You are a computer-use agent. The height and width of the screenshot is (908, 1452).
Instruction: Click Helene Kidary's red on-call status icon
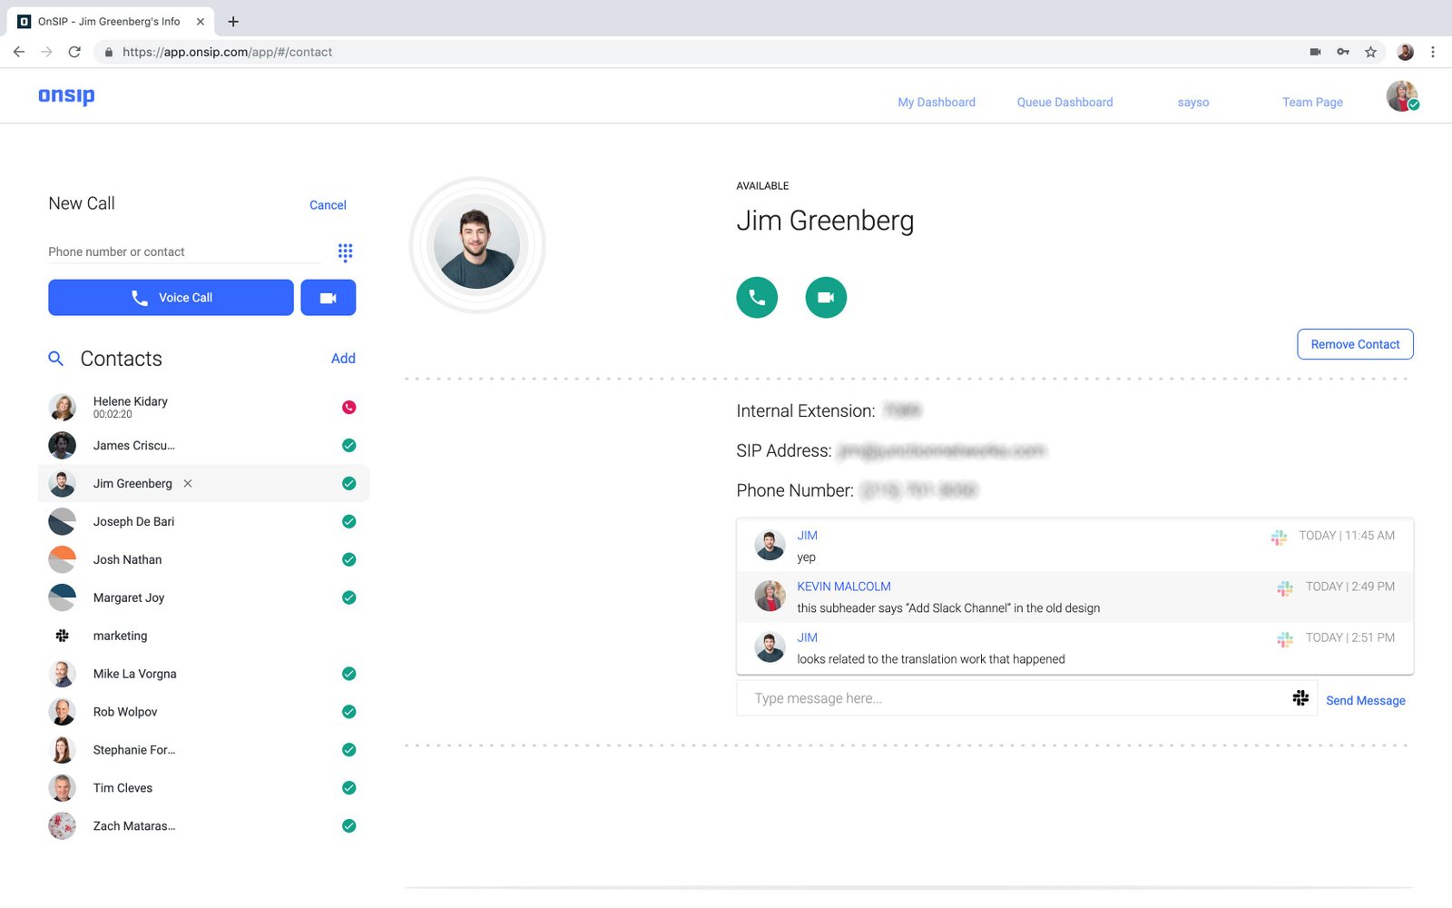click(348, 408)
